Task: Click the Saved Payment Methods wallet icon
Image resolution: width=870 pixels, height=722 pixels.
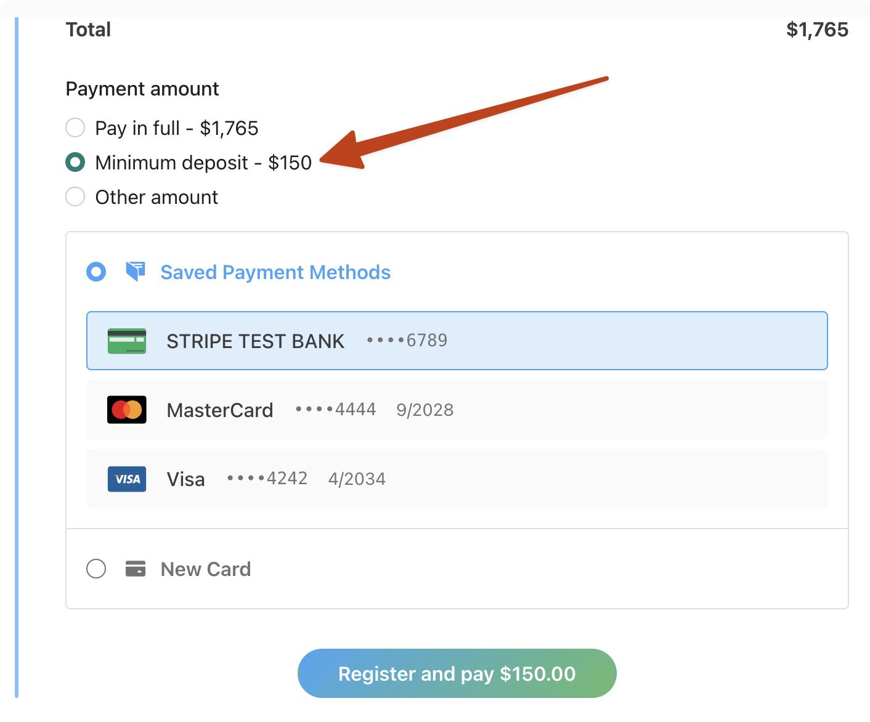Action: click(x=135, y=271)
